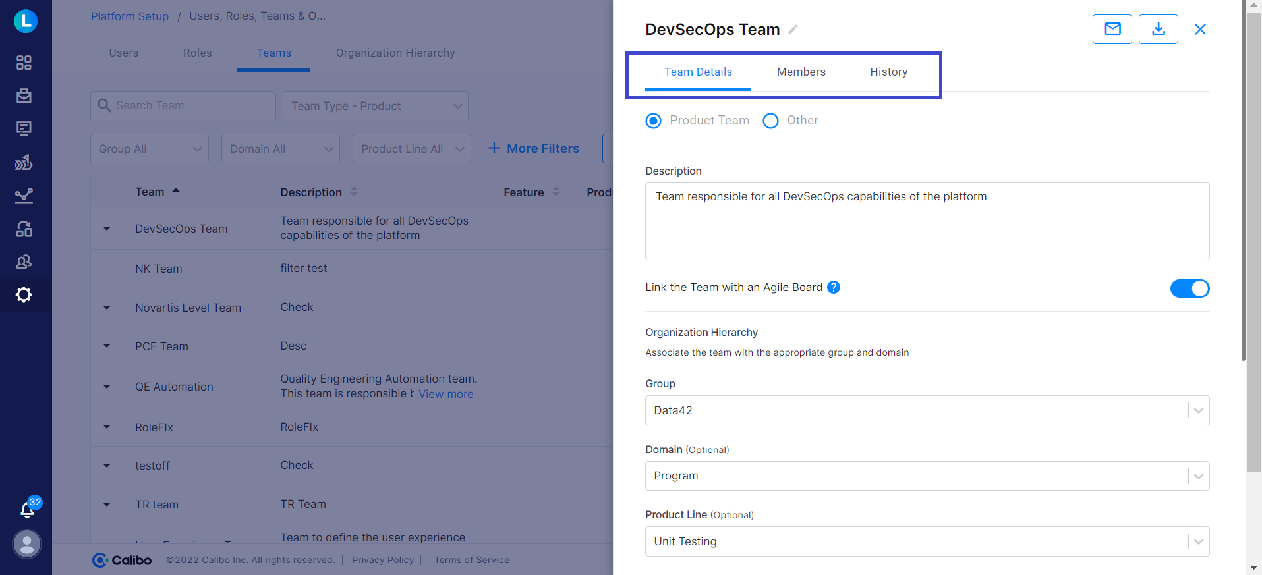Click the help icon beside Agile Board label
This screenshot has width=1262, height=575.
(x=834, y=287)
